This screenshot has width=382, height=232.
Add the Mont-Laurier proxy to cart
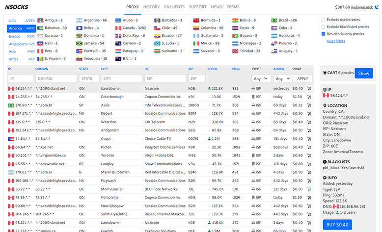click(309, 189)
